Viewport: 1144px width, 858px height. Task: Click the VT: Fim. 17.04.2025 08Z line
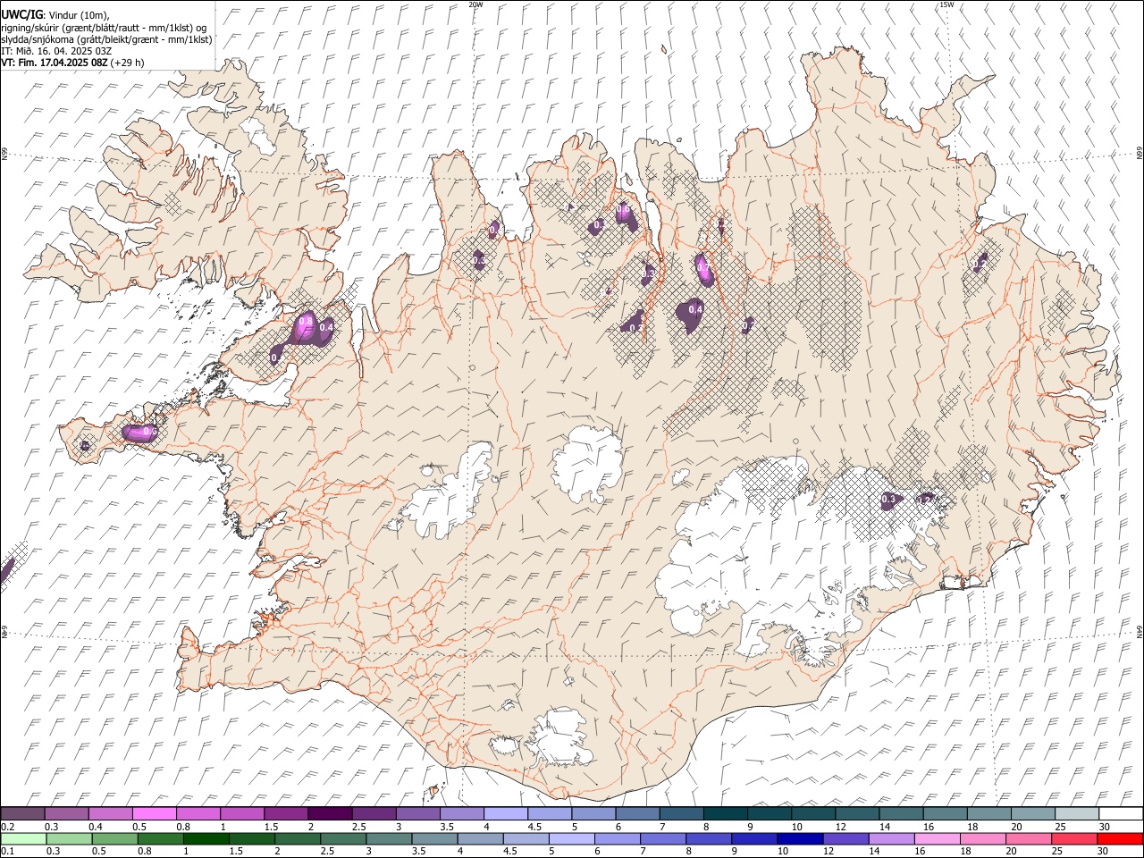click(72, 63)
